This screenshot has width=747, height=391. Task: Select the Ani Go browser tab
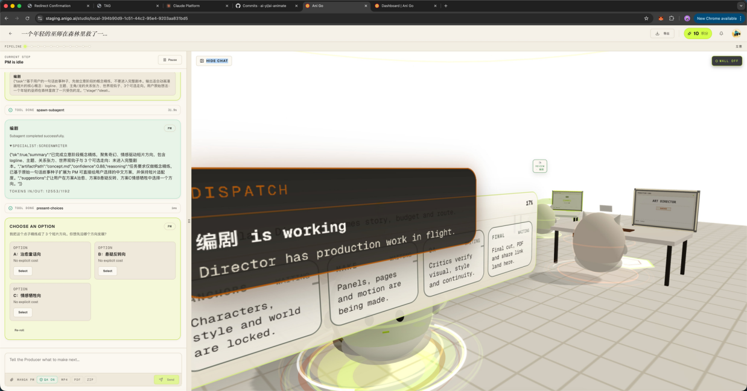pyautogui.click(x=335, y=5)
